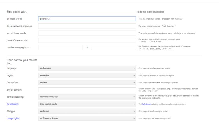Click the upper range box after 'to'
Viewport: 219px width, 123px height.
pyautogui.click(x=113, y=47)
